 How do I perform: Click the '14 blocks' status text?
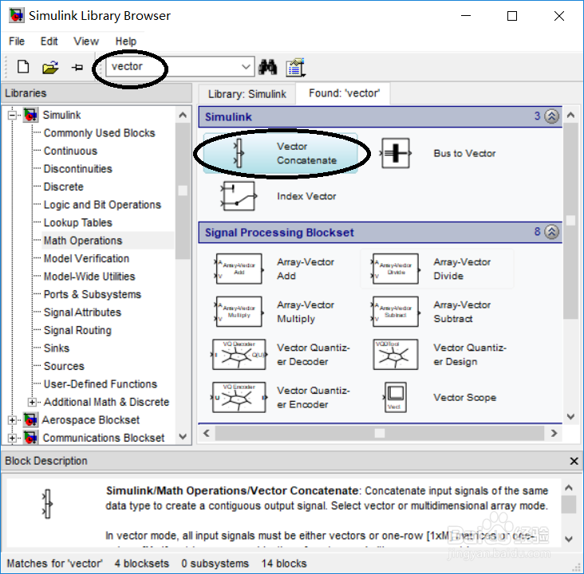284,563
